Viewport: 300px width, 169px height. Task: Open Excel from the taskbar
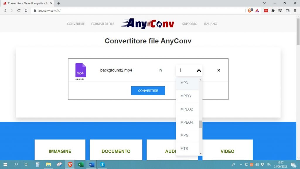(x=81, y=165)
